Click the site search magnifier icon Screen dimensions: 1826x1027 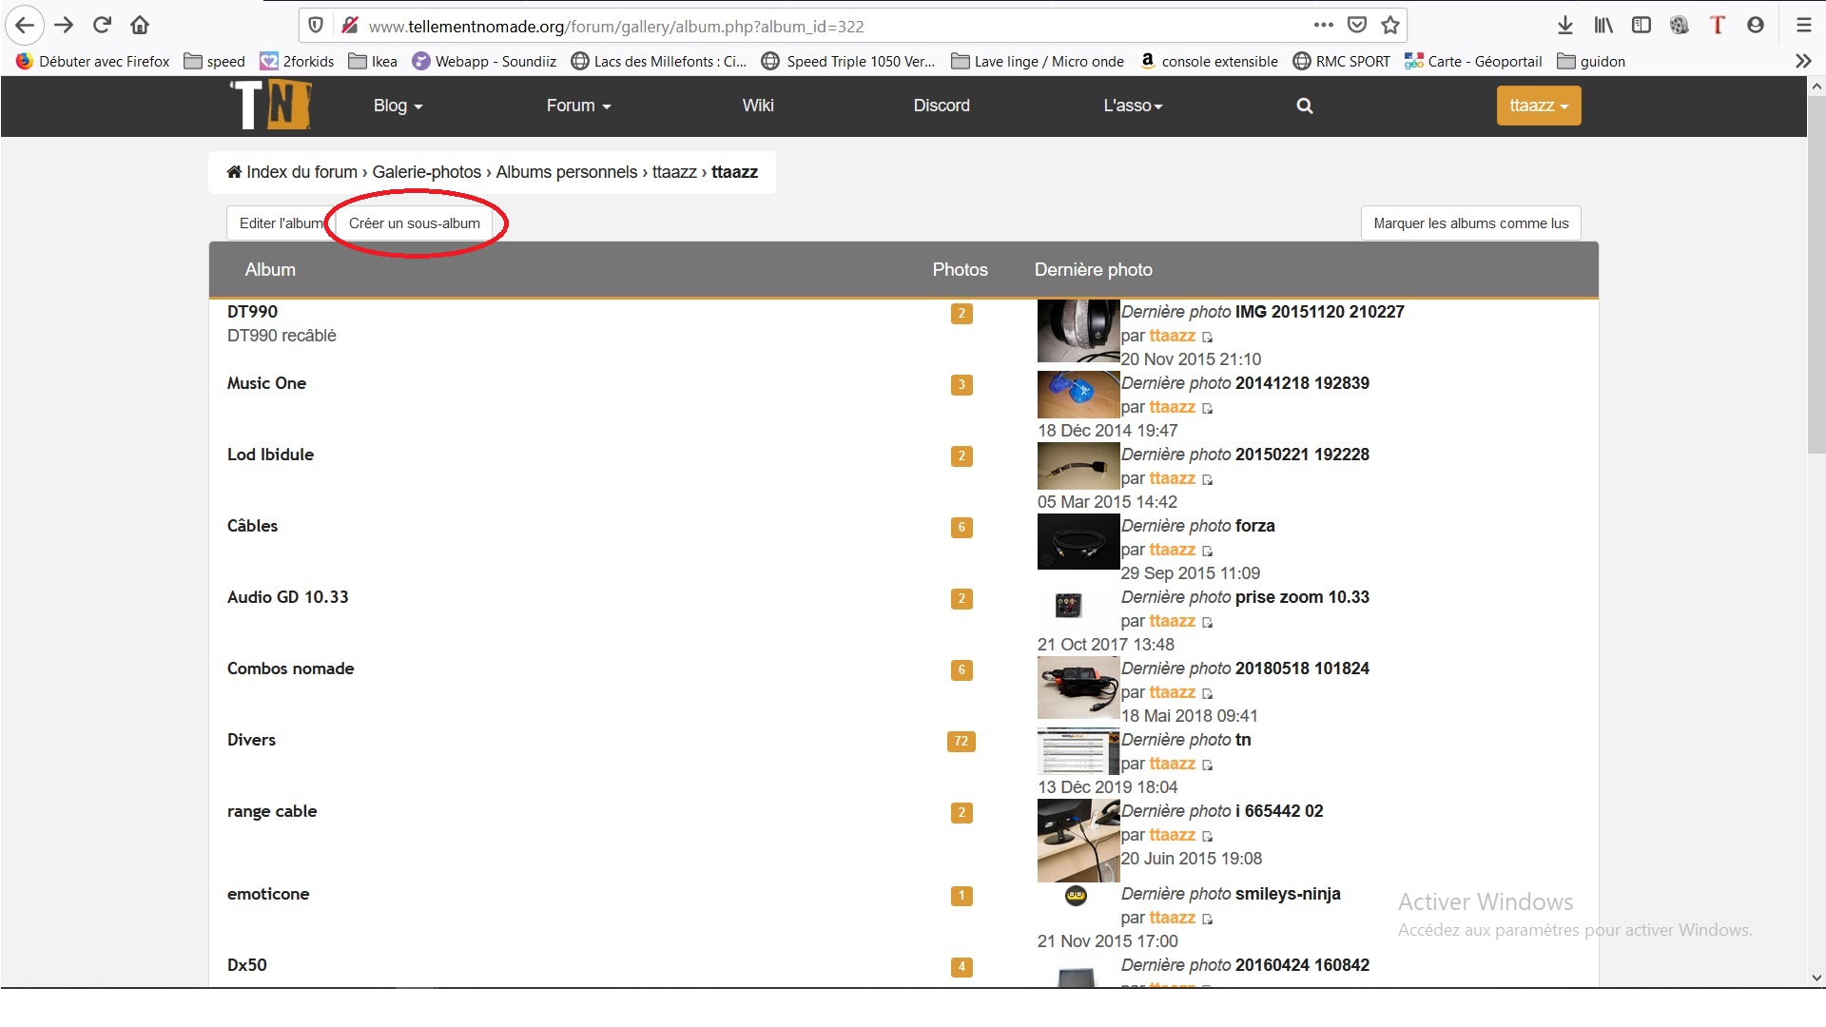(x=1304, y=106)
